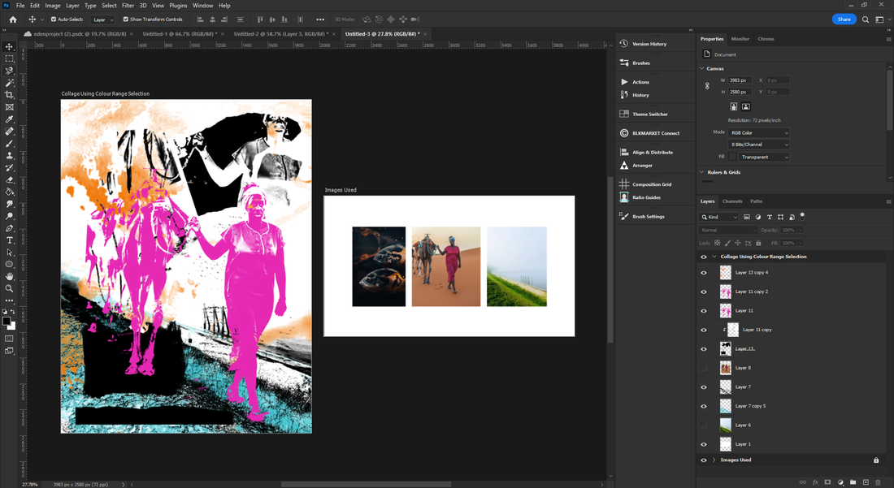
Task: Open the Align & Distribute panel
Action: point(653,152)
